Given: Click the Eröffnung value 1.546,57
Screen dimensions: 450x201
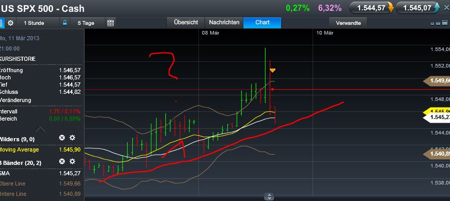Looking at the screenshot, I should tap(70, 70).
